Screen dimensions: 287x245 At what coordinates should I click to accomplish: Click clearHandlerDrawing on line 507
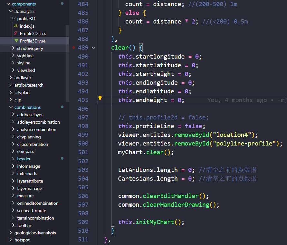[176, 205]
